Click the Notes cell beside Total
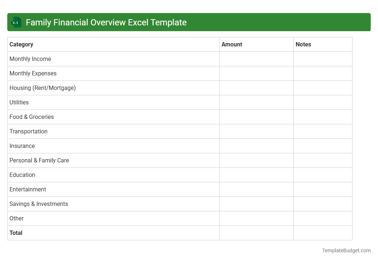This screenshot has width=378, height=261. click(322, 233)
